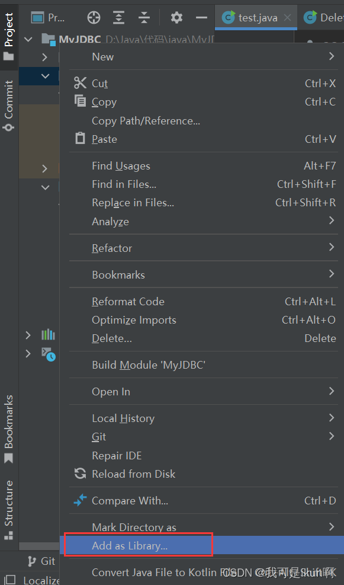Hide the Project tool window with minus icon
The width and height of the screenshot is (344, 585).
(x=202, y=18)
